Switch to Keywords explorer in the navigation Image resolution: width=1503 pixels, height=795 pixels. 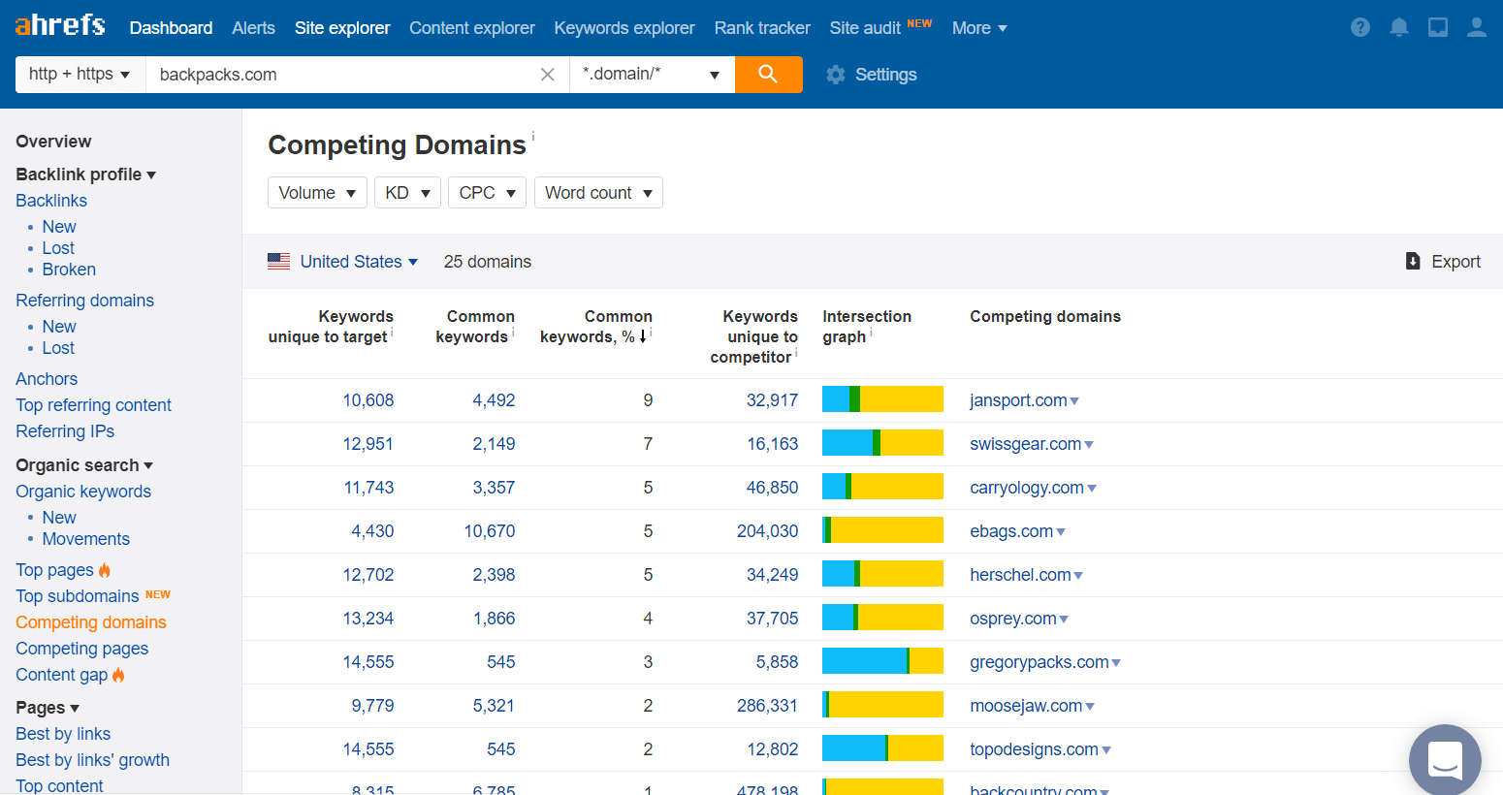(x=624, y=27)
